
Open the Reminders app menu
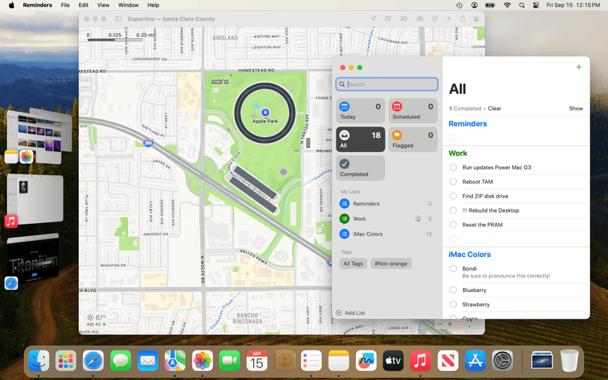tap(37, 5)
